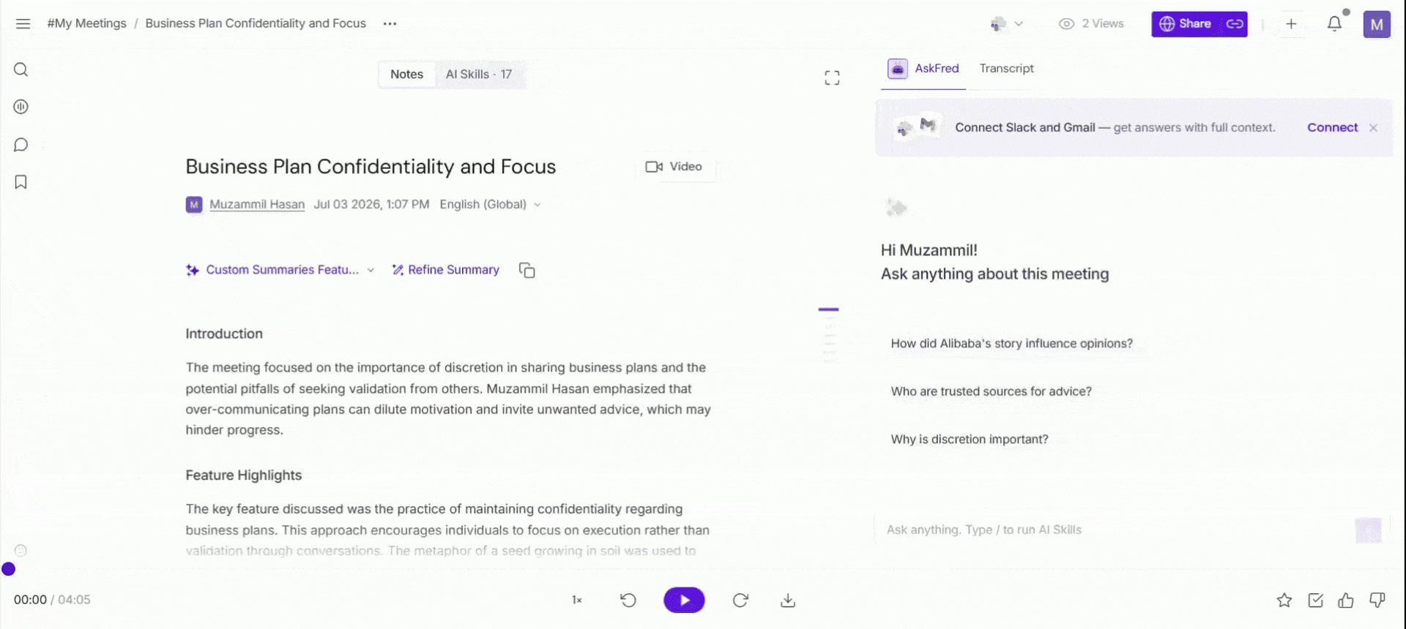Image resolution: width=1406 pixels, height=629 pixels.
Task: Switch to the AI Skills tab
Action: [479, 75]
